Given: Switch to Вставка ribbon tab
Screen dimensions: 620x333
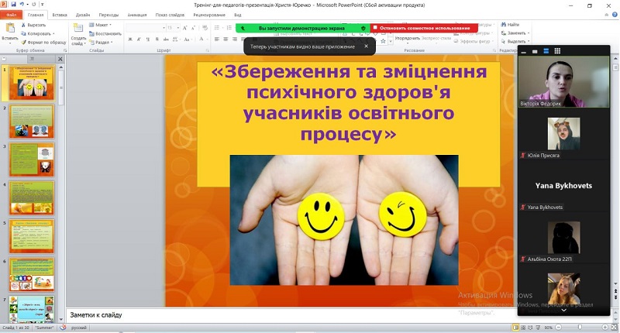Looking at the screenshot, I should (x=60, y=15).
